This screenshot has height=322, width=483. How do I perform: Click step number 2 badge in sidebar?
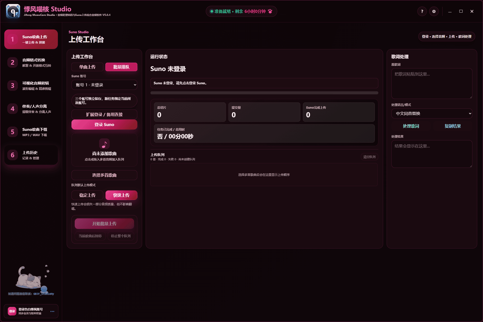pyautogui.click(x=13, y=62)
